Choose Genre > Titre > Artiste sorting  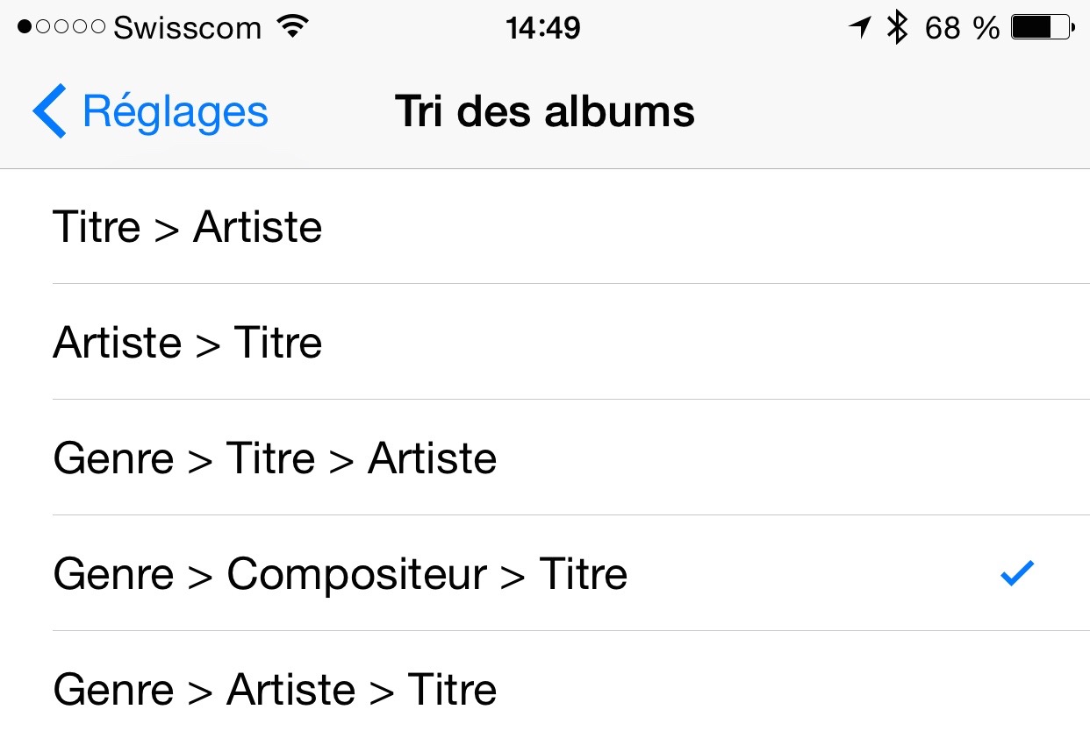(x=545, y=458)
